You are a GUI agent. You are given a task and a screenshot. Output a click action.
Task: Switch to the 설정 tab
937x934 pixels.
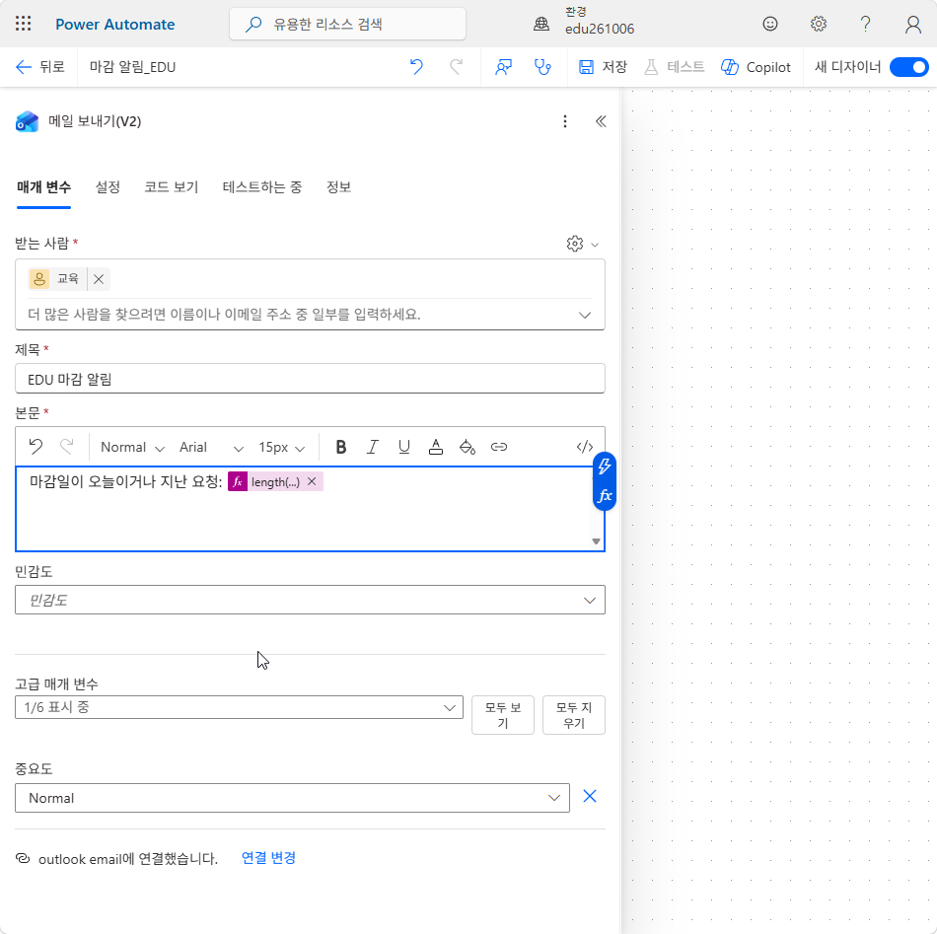(108, 187)
